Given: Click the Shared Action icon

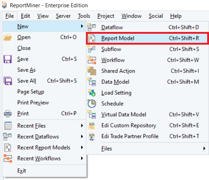Looking at the screenshot, I should point(92,71).
